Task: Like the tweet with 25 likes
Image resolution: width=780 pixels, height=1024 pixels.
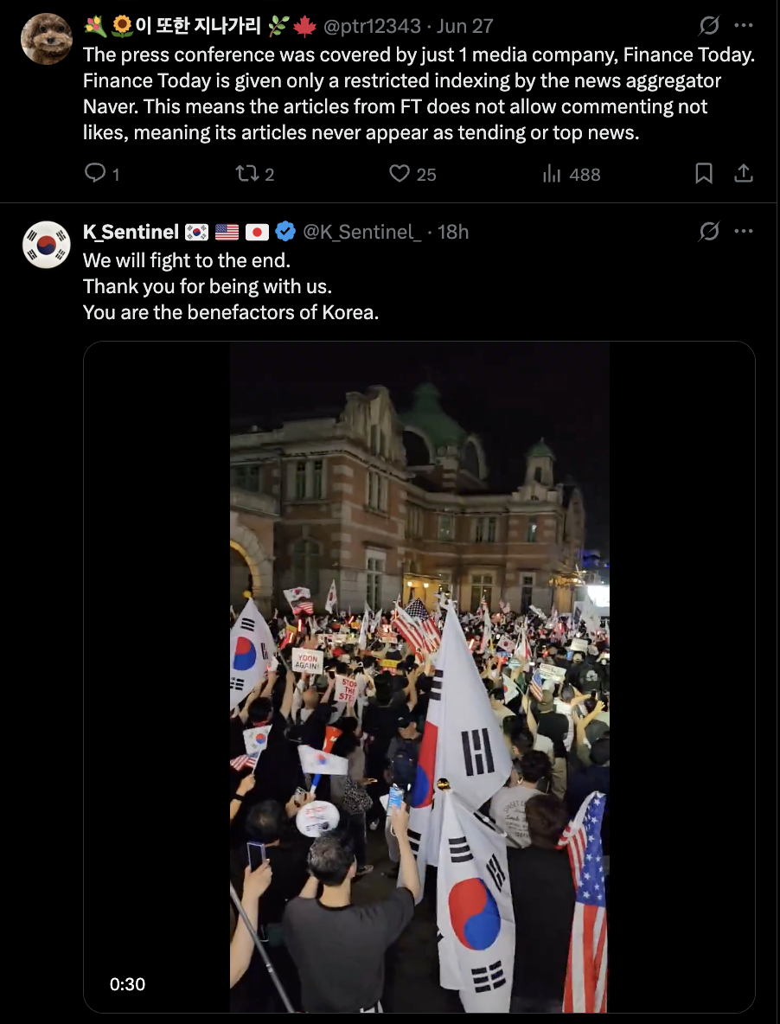Action: [412, 174]
